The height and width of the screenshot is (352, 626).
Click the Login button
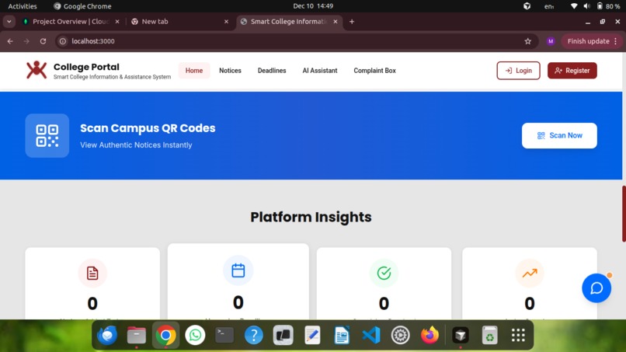coord(518,70)
